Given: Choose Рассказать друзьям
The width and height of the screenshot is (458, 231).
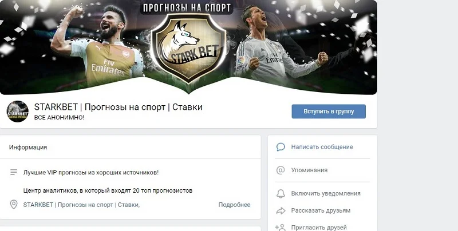Looking at the screenshot, I should (321, 210).
